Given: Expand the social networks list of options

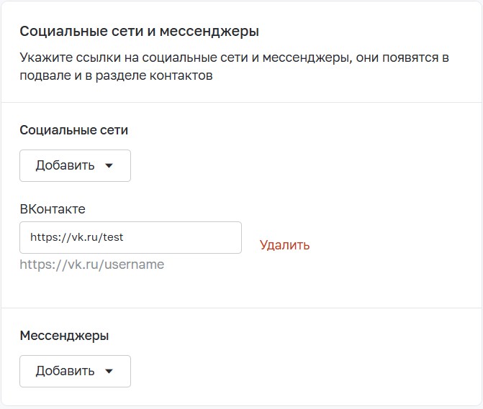Looking at the screenshot, I should click(x=75, y=165).
